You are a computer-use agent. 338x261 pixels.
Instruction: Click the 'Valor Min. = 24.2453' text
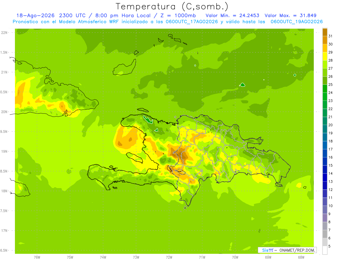click(x=232, y=15)
